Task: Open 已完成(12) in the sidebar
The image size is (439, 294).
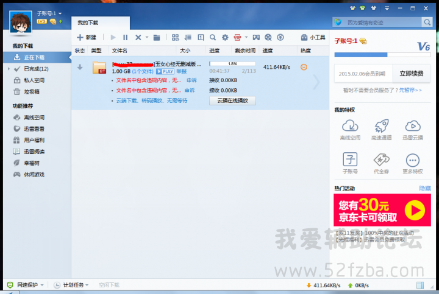Action: tap(36, 69)
